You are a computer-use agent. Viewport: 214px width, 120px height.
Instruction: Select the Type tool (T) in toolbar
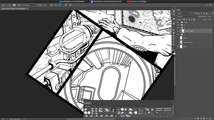pyautogui.click(x=174, y=42)
